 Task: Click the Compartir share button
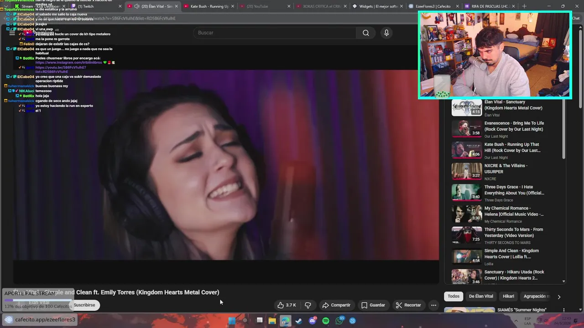[336, 305]
